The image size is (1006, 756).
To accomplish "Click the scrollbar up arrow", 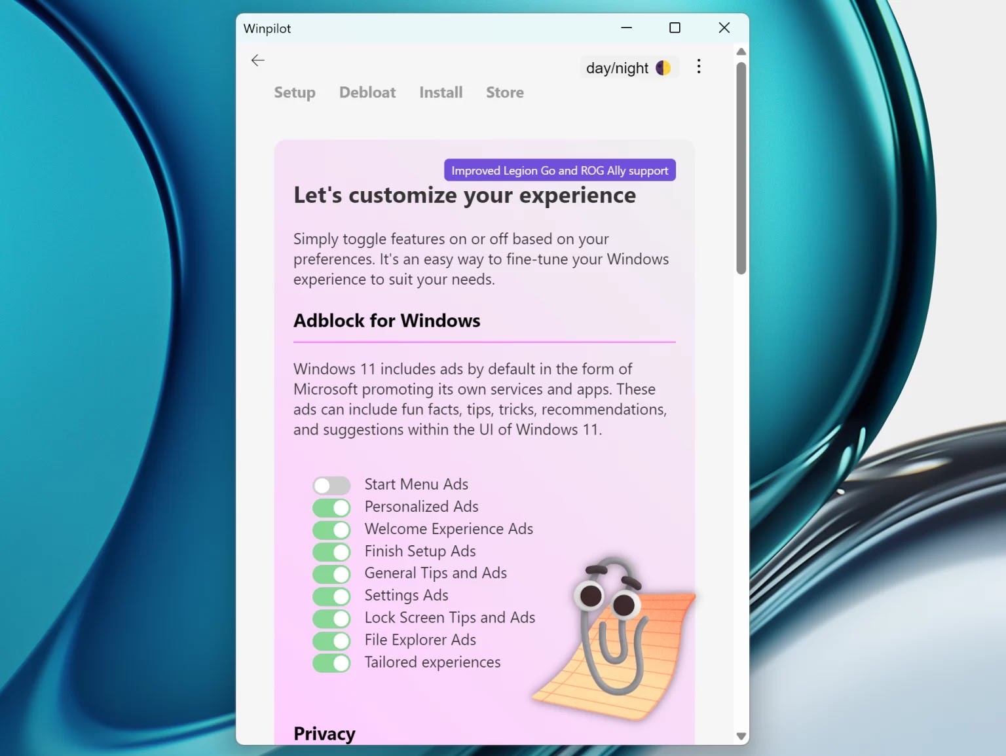I will tap(741, 52).
